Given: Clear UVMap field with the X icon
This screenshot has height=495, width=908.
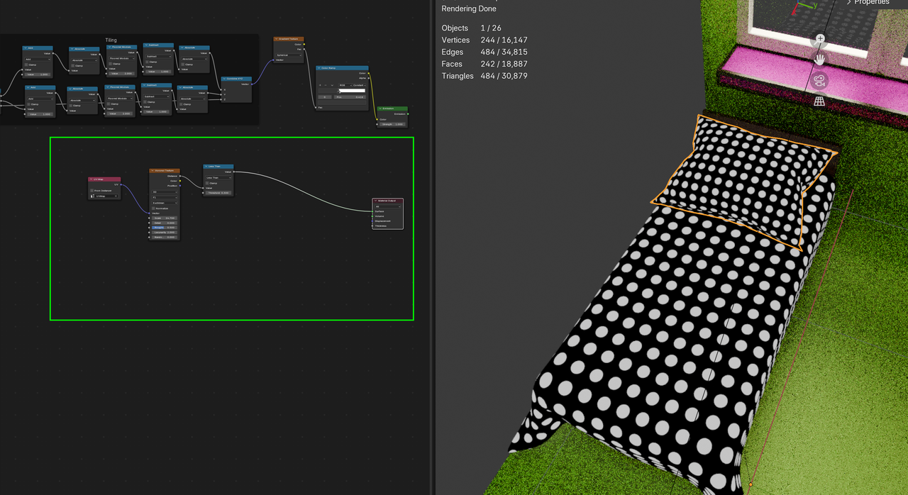Looking at the screenshot, I should pos(116,196).
